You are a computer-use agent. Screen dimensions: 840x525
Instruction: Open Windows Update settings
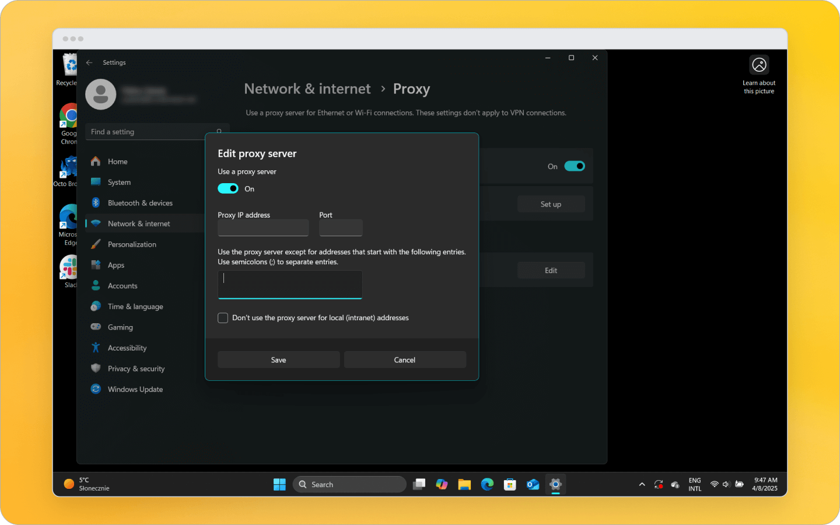135,389
